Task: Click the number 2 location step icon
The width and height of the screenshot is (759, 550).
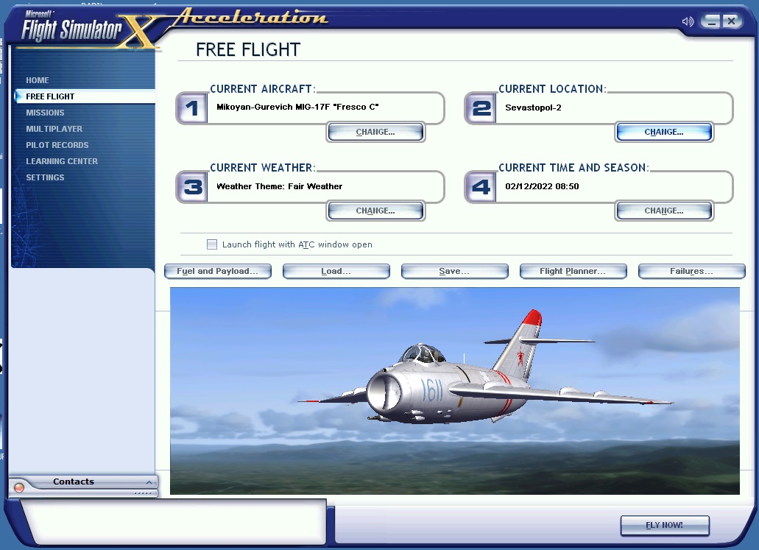Action: (x=480, y=108)
